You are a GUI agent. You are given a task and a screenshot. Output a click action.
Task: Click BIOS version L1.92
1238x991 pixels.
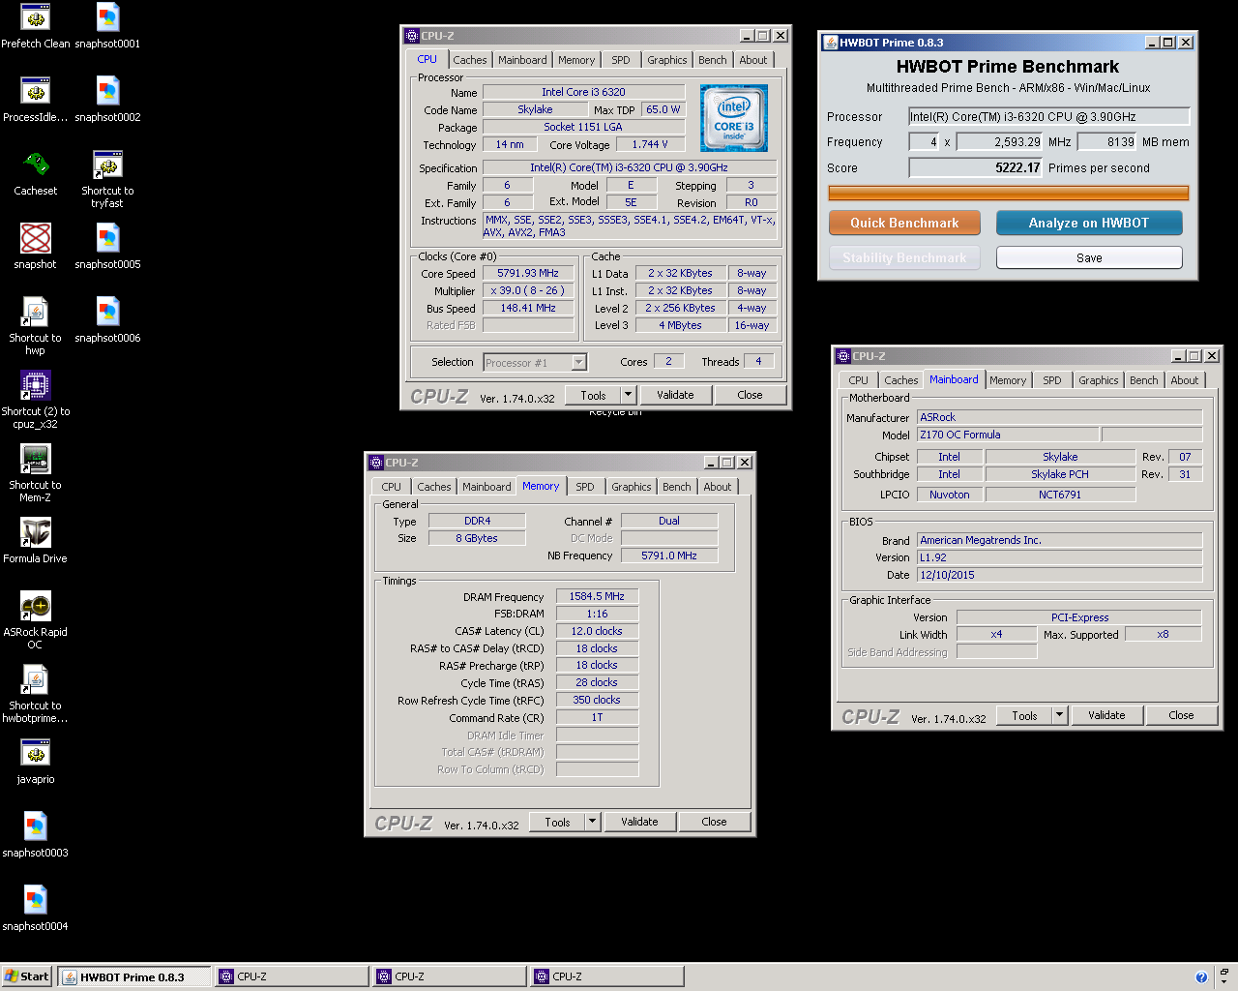[1059, 557]
